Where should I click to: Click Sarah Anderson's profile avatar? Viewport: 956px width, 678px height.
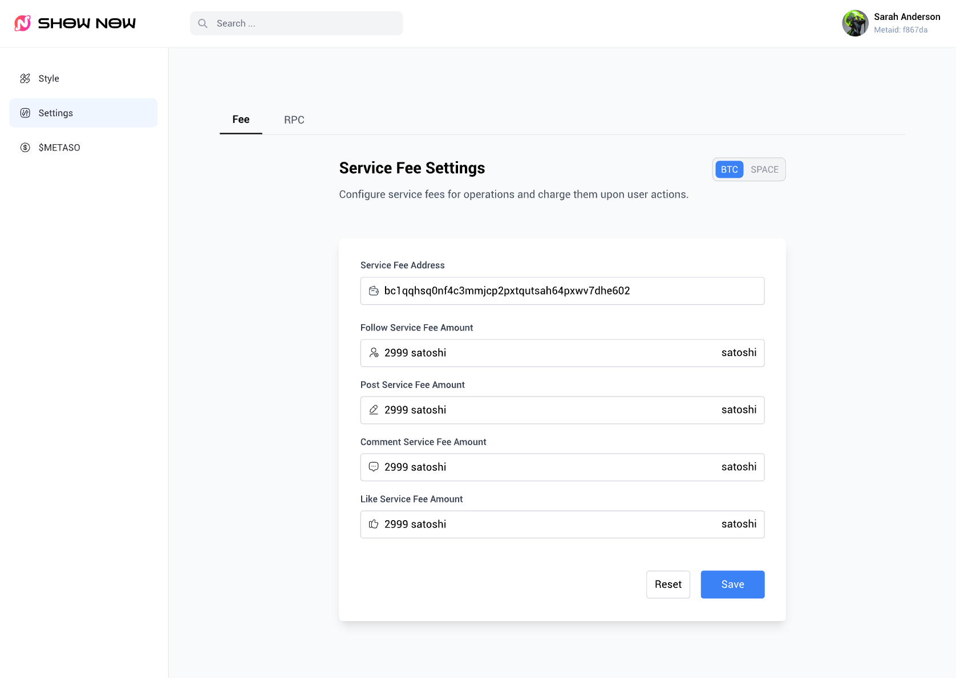855,23
